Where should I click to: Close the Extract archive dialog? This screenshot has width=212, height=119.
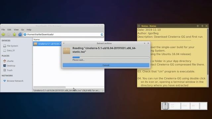pos(148,43)
